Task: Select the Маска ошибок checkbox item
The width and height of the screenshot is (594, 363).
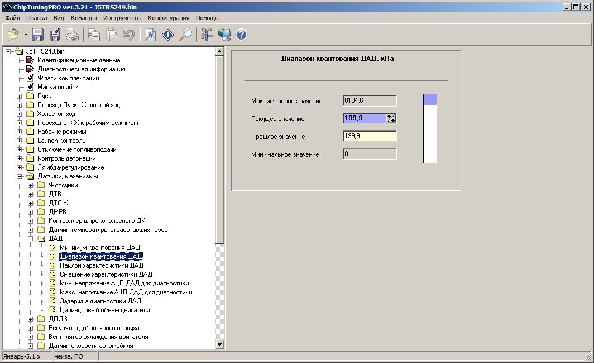Action: 58,87
